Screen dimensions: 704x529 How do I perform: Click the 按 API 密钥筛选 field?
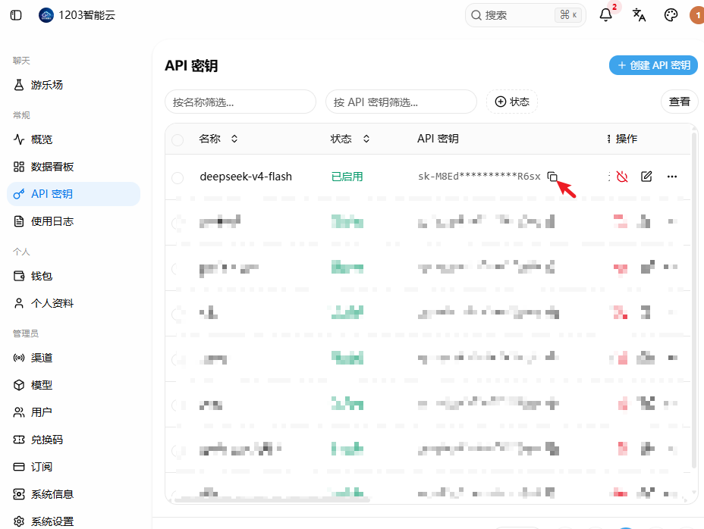click(x=401, y=102)
